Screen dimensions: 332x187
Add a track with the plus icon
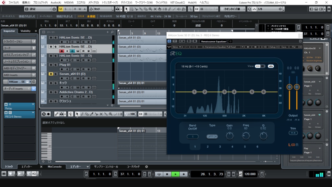pyautogui.click(x=108, y=32)
